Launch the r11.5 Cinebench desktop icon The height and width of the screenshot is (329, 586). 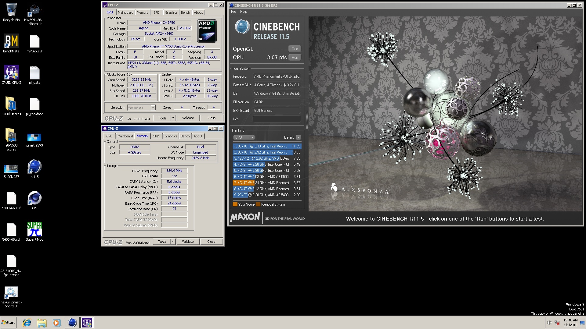tap(34, 169)
